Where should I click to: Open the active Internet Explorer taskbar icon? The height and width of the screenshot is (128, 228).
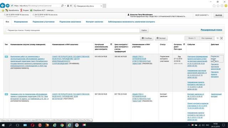tap(69, 125)
